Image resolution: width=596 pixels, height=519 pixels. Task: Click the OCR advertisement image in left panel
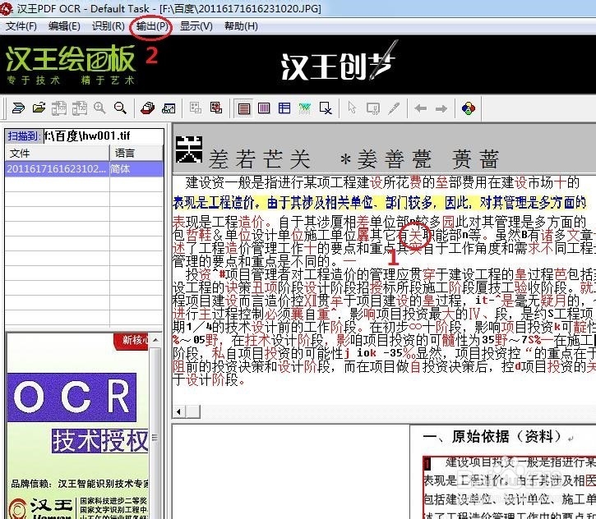coord(72,397)
